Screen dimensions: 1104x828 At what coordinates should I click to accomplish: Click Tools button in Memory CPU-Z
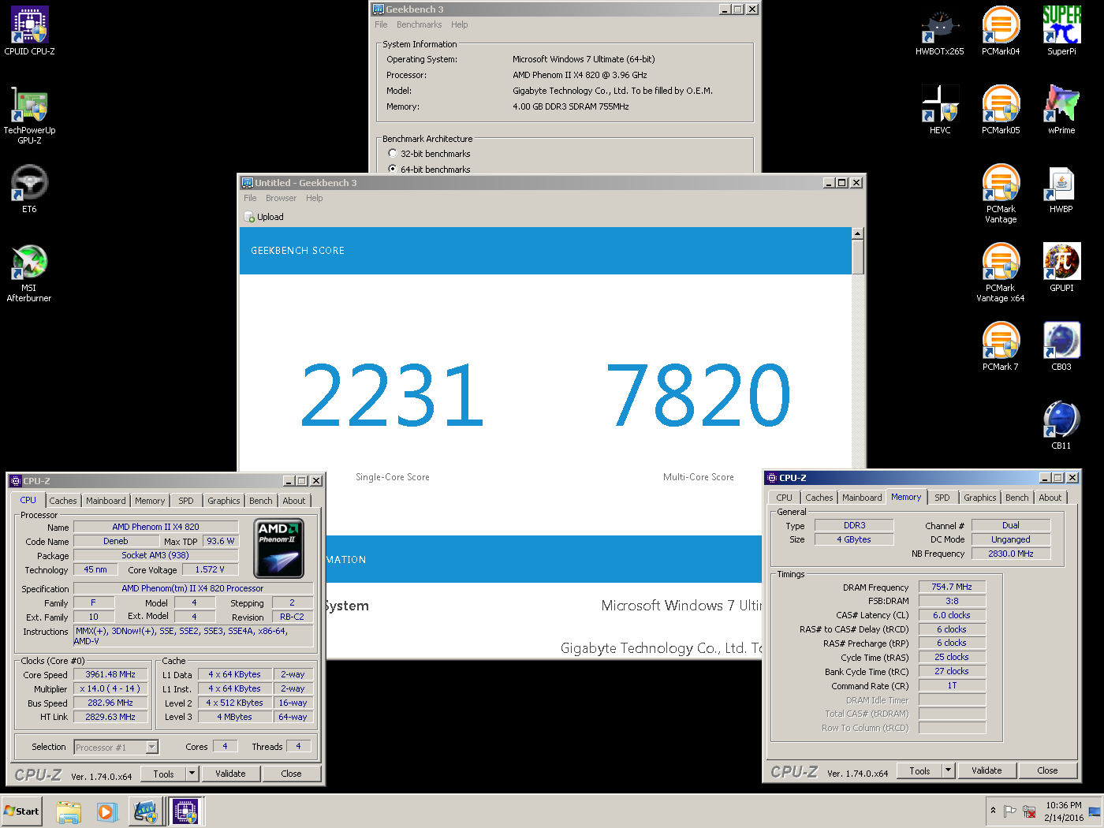point(919,770)
